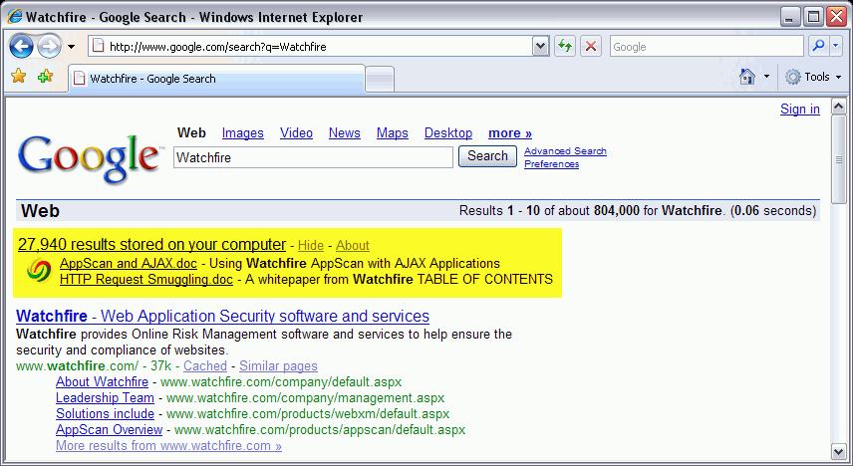Open the Desktop search link
This screenshot has height=466, width=853.
[x=448, y=133]
